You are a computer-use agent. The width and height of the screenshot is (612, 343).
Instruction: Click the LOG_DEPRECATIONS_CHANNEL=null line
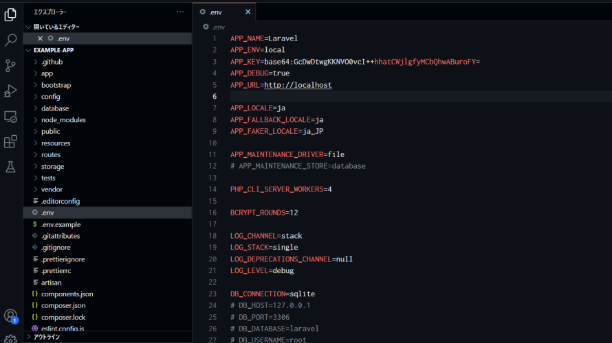pos(292,259)
